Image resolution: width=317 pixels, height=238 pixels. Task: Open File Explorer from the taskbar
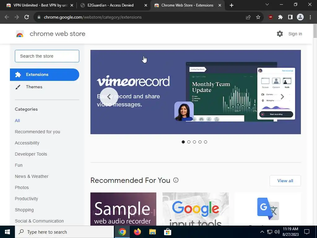153,232
